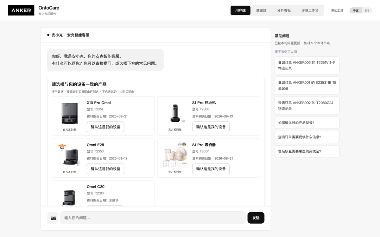Confirm Omni E25 as my device

[x=106, y=169]
